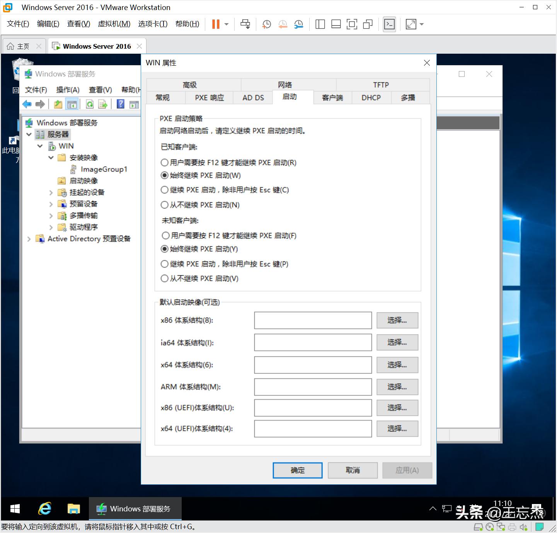Screen dimensions: 557x533
Task: Select always continue PXE boot for known clients
Action: (164, 175)
